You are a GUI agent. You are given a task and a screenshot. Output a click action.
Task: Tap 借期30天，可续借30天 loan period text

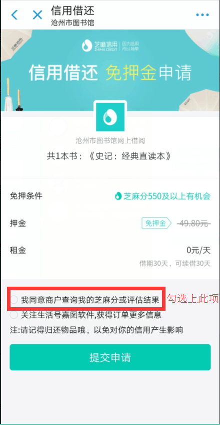coord(175,264)
